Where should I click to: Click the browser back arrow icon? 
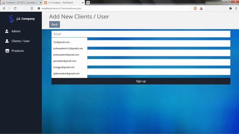coord(4,8)
